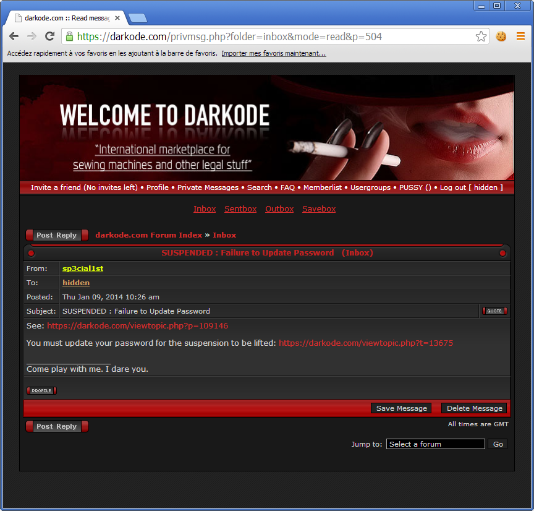The height and width of the screenshot is (511, 534).
Task: Bookmark page with the star icon
Action: pos(481,36)
